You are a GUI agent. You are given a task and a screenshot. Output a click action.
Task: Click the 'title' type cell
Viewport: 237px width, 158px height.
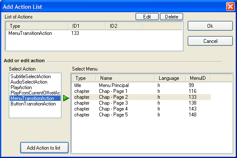(77, 85)
